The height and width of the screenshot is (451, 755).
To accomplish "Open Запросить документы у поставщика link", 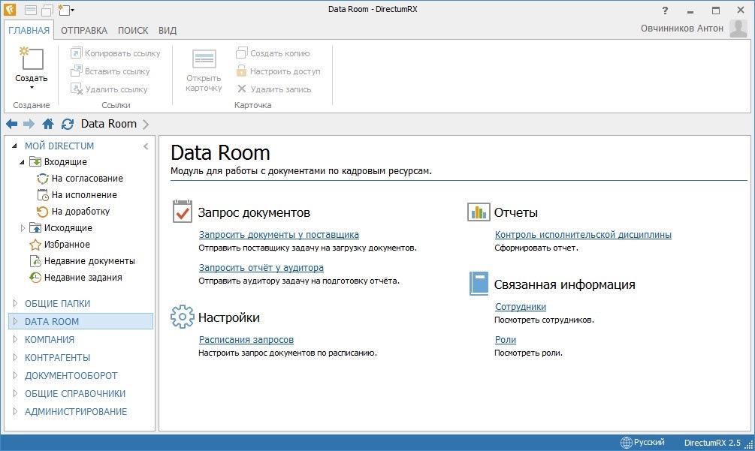I will [279, 235].
